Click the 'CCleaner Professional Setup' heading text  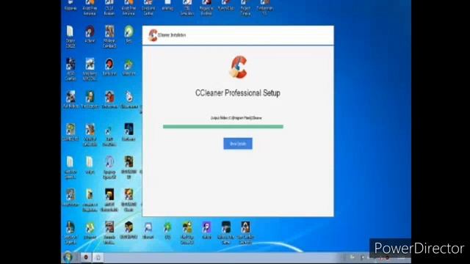coord(238,93)
